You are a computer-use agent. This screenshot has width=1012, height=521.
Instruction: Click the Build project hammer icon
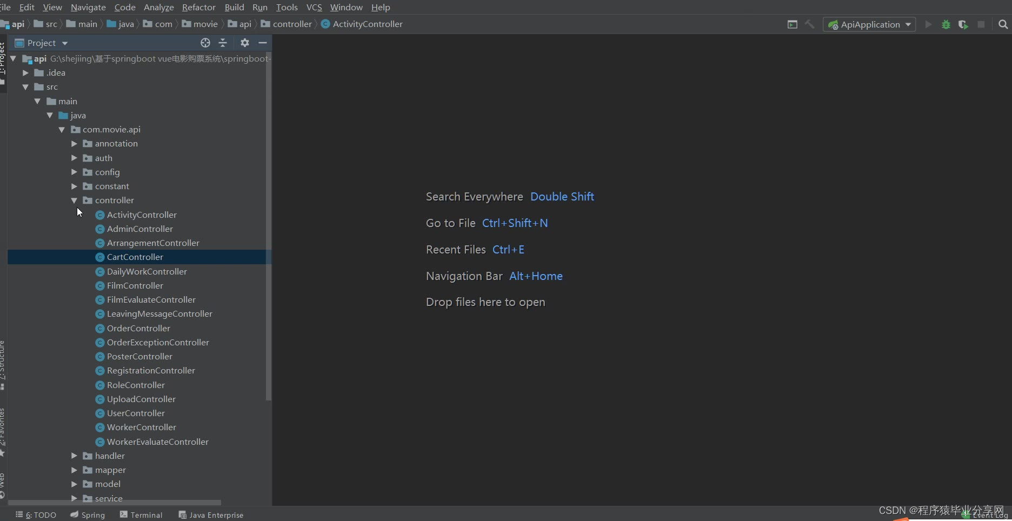pos(810,24)
